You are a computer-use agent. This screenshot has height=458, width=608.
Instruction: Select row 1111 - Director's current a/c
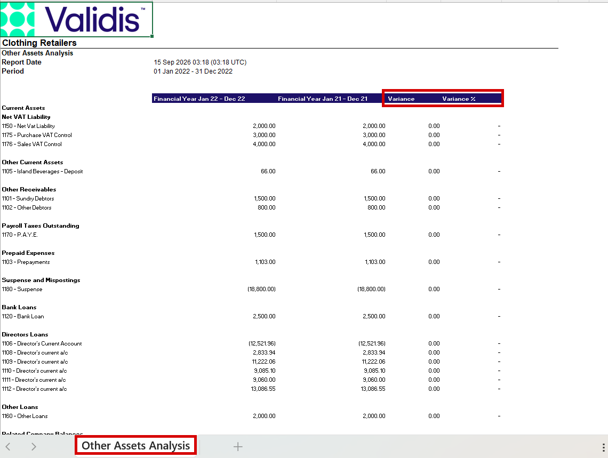[34, 380]
